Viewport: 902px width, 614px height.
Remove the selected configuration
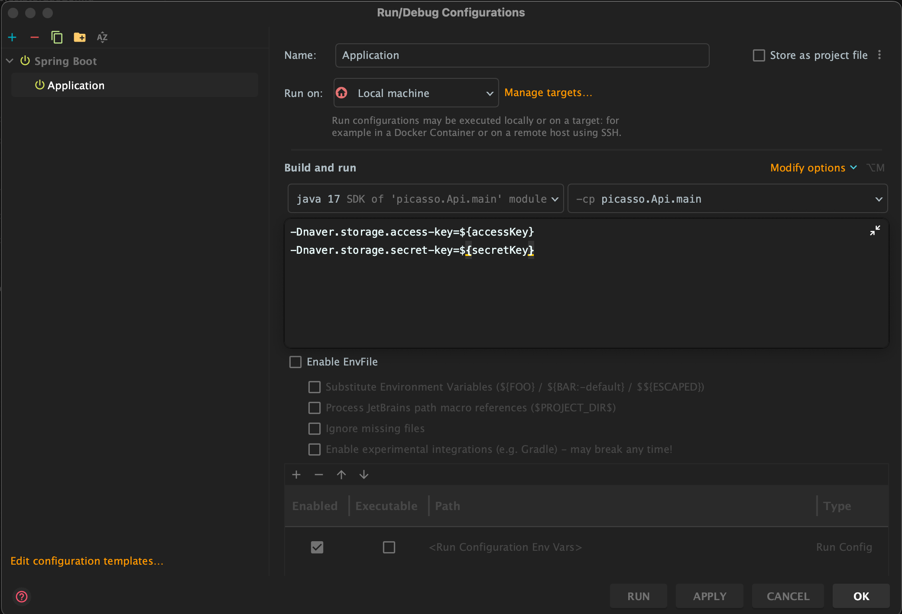click(35, 38)
